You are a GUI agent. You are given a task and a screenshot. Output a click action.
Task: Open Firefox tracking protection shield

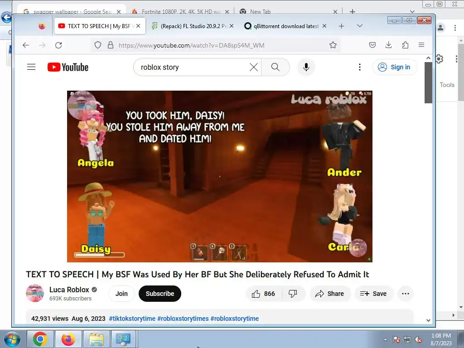[x=98, y=45]
